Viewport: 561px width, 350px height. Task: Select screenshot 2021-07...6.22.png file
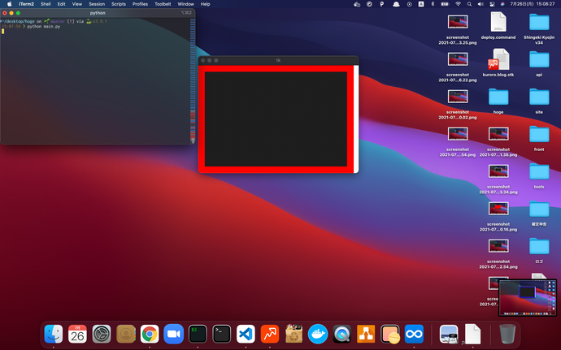458,67
